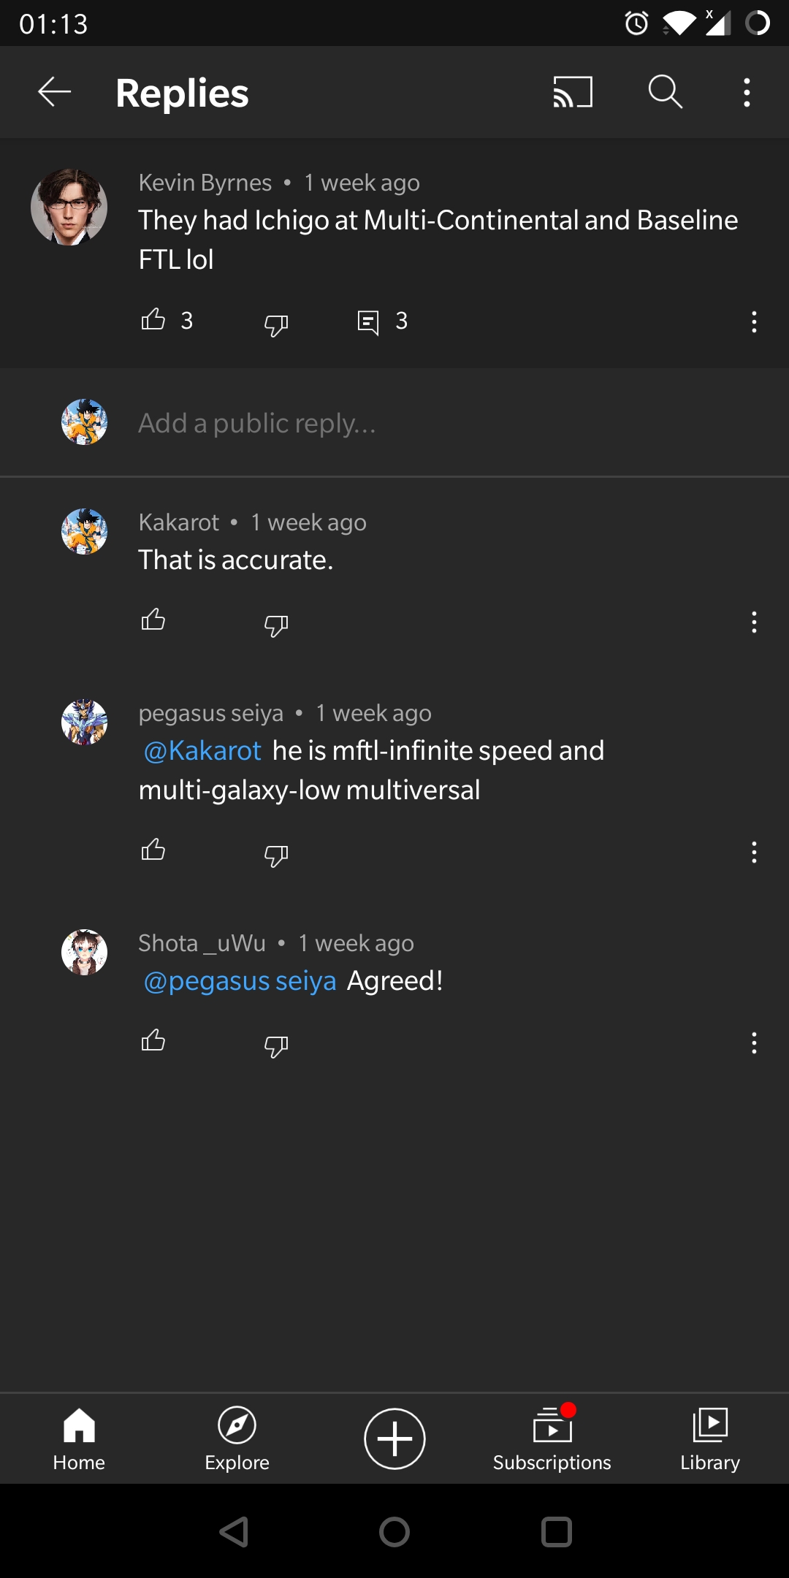Open YouTube search
The width and height of the screenshot is (789, 1578).
pos(666,92)
